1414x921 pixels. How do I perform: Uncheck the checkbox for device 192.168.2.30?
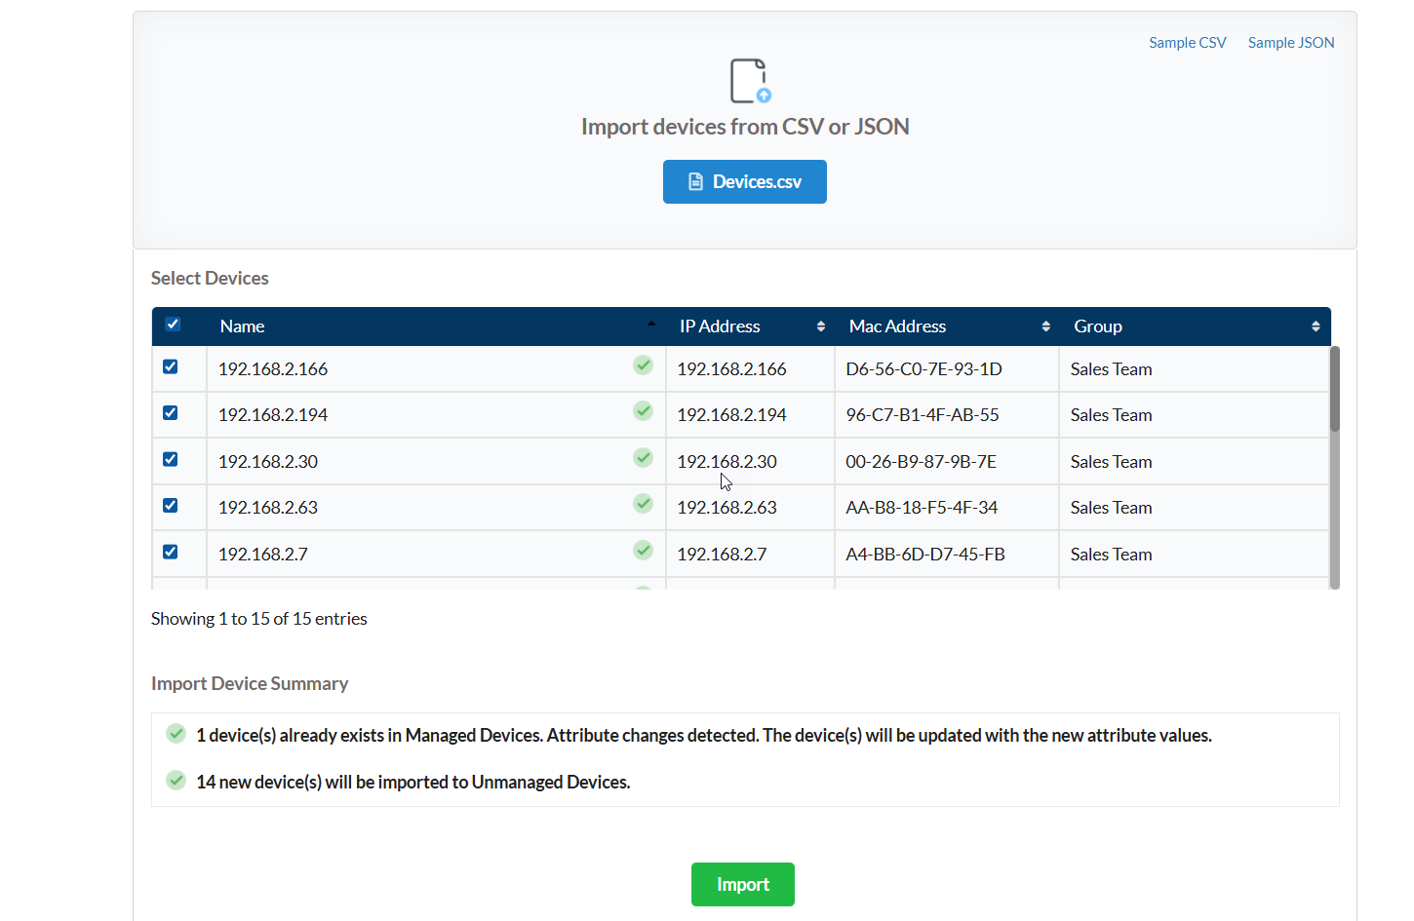[171, 460]
